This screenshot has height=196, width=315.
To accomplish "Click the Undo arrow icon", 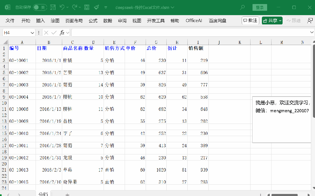I will [62, 7].
